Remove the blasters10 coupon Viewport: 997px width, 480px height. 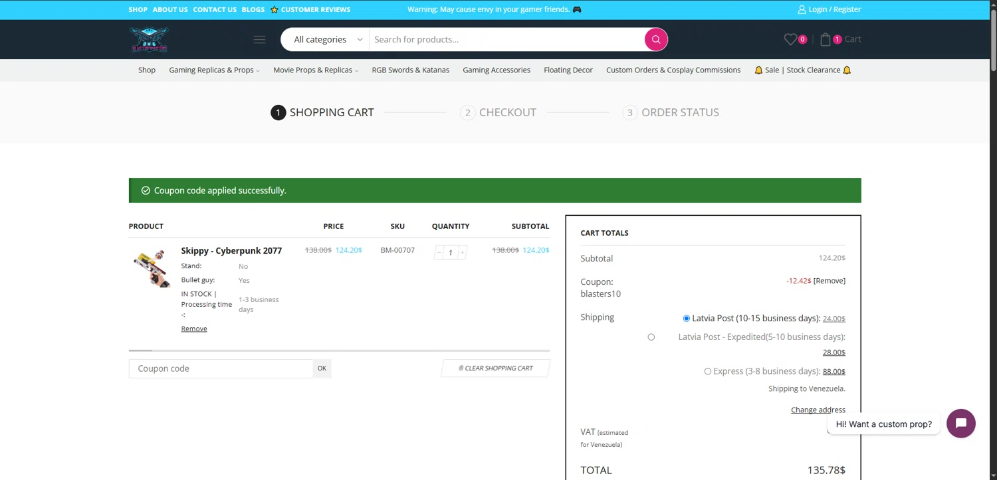pyautogui.click(x=830, y=281)
